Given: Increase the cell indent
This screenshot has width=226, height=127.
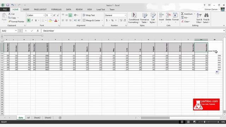Looking at the screenshot, I should point(79,20).
